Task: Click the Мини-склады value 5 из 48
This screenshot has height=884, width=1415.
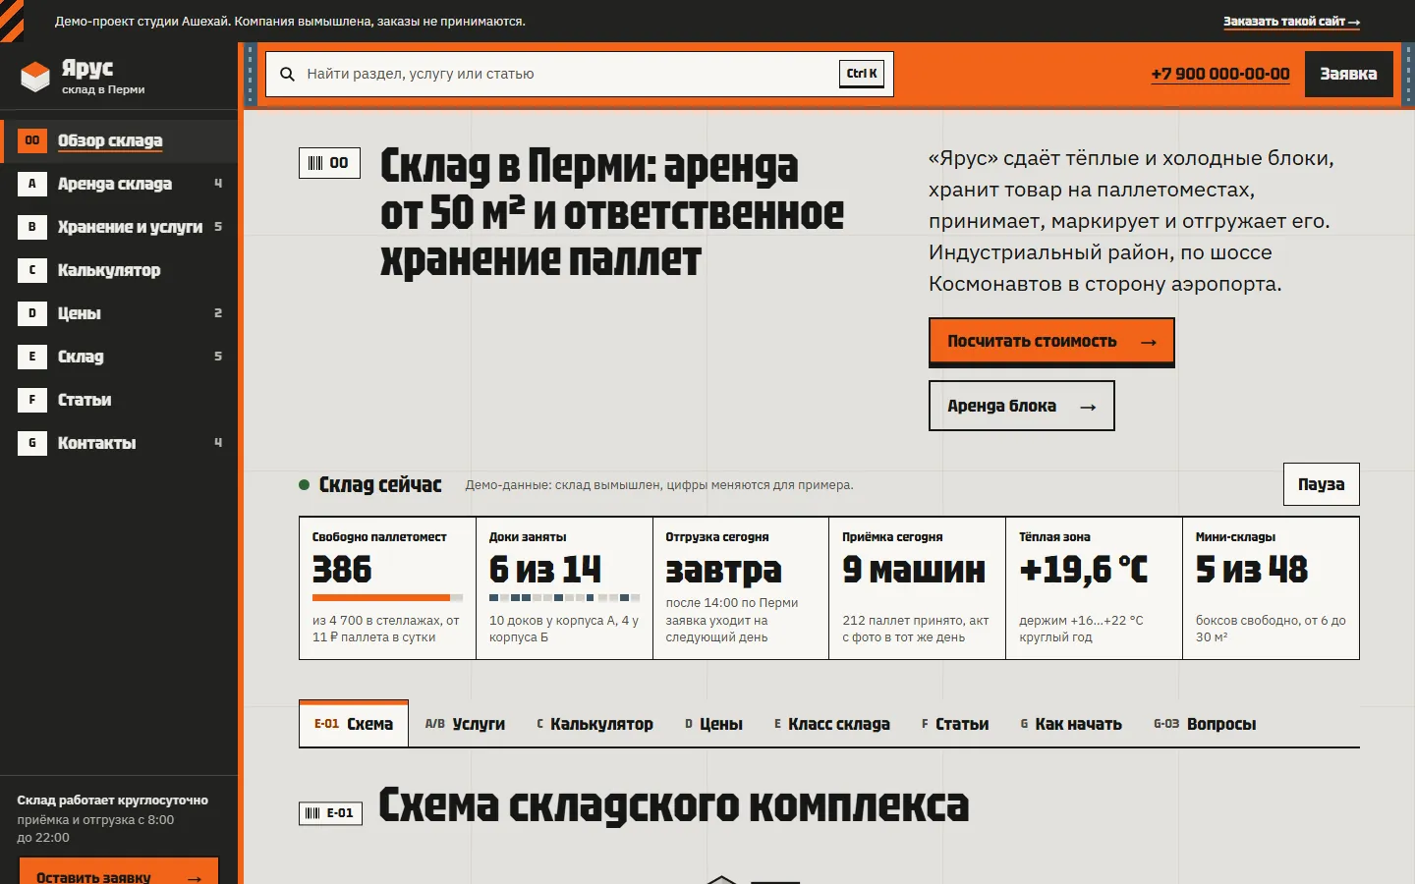Action: coord(1252,570)
